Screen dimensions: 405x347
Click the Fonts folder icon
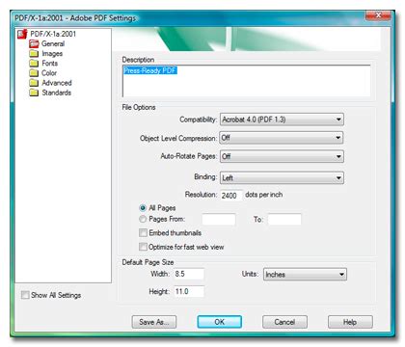click(x=34, y=63)
